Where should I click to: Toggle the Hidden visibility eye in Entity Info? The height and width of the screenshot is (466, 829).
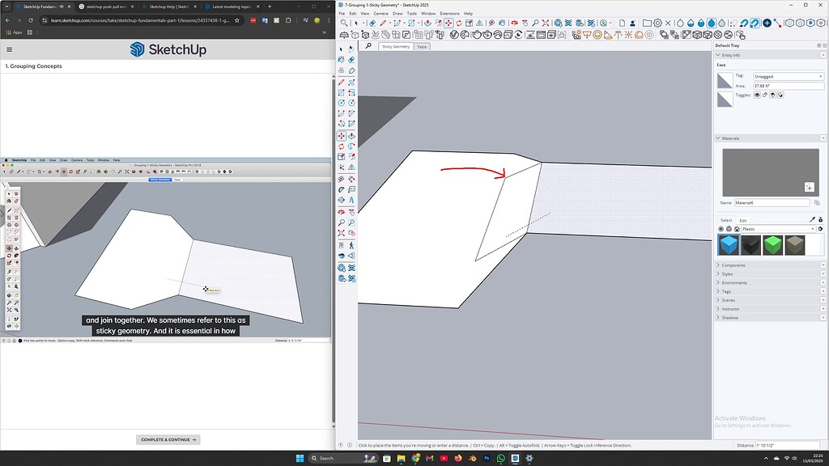click(x=758, y=95)
